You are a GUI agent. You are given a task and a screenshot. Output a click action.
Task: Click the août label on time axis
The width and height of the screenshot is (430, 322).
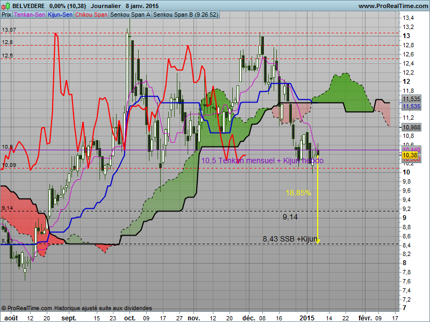click(11, 318)
